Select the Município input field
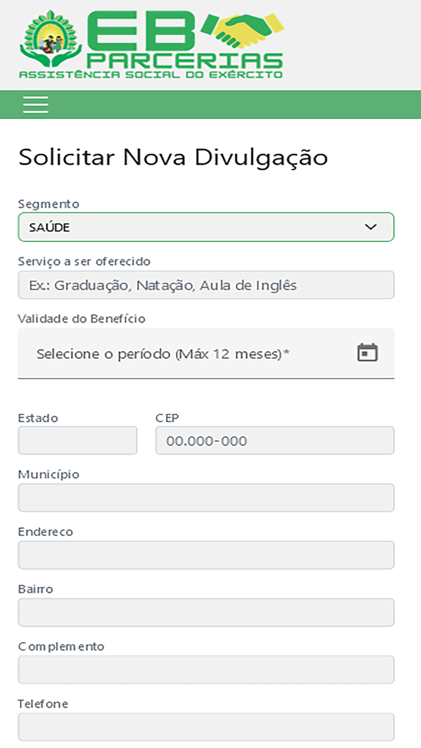Viewport: 421px width, 748px height. pos(206,497)
